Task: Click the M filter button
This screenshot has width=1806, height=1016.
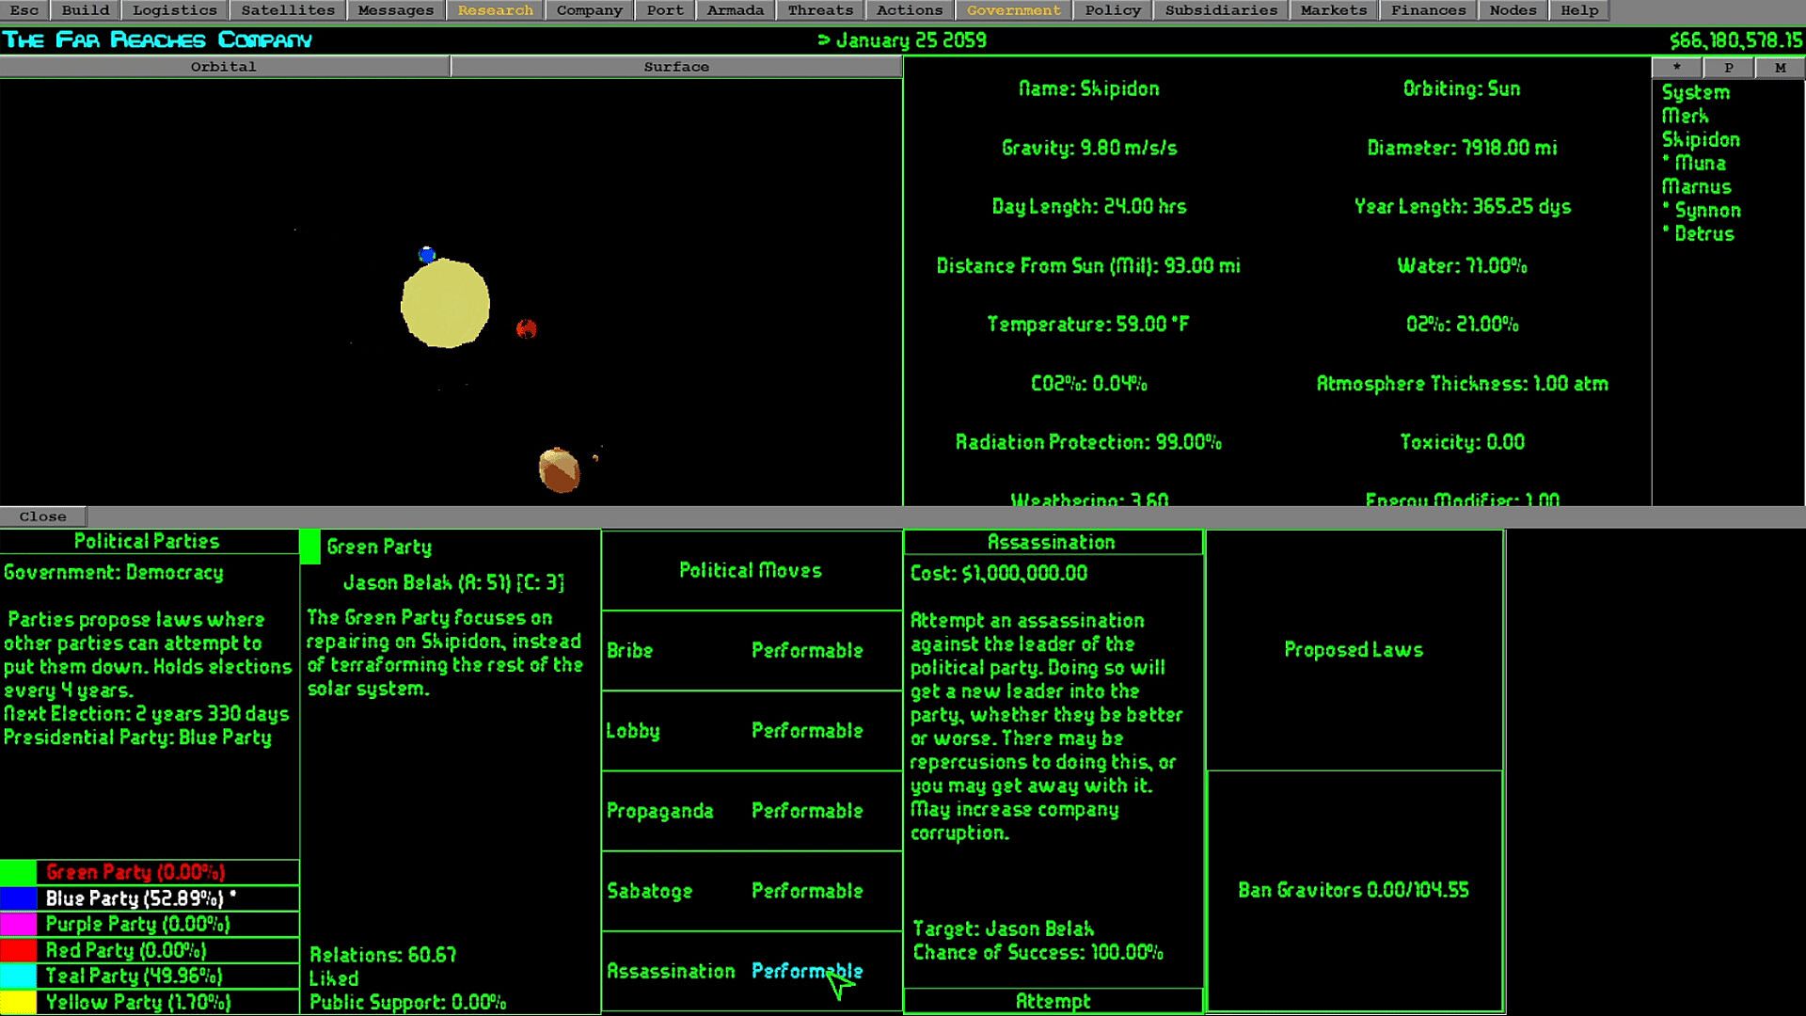Action: (x=1780, y=67)
